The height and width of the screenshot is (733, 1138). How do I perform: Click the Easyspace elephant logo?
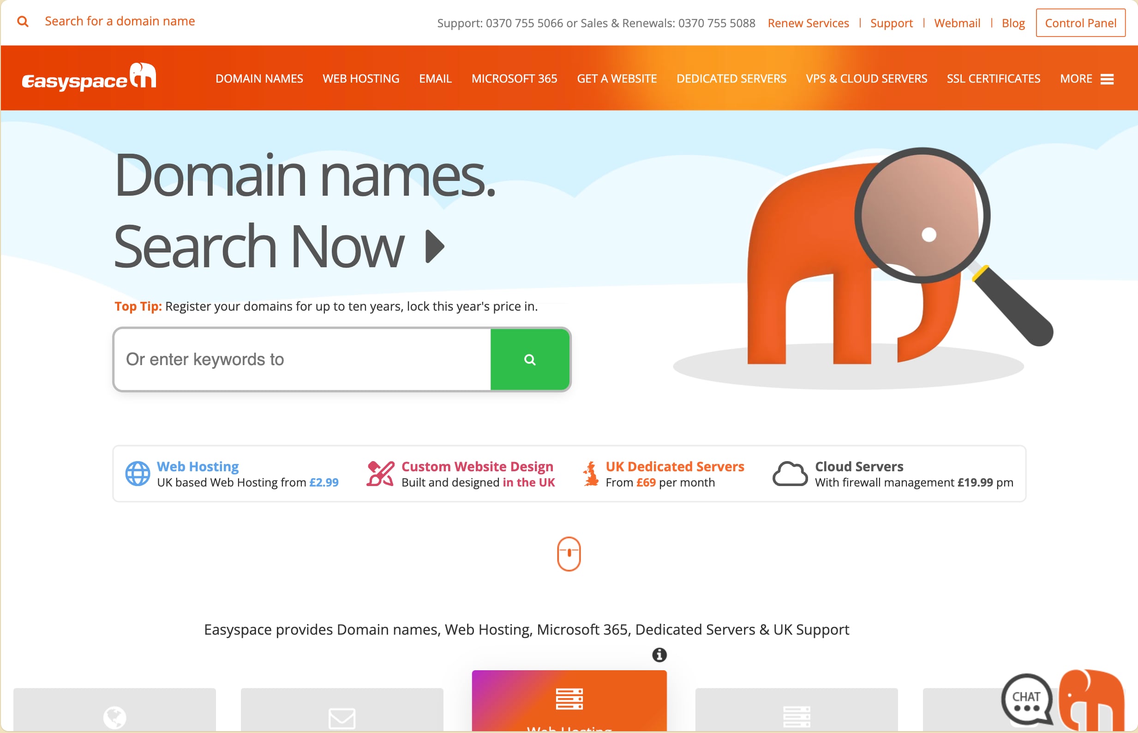pyautogui.click(x=89, y=77)
